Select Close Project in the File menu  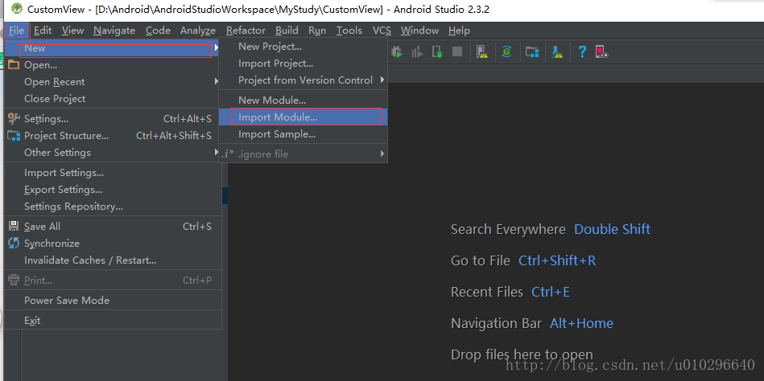(x=113, y=99)
